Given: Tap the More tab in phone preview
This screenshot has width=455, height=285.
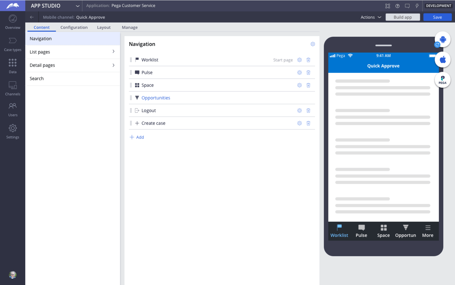Looking at the screenshot, I should coord(427,231).
